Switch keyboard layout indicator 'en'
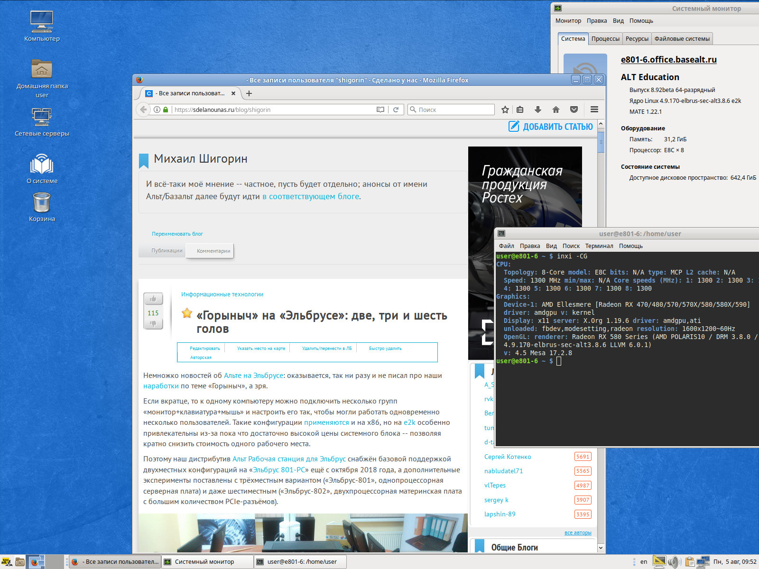Image resolution: width=759 pixels, height=569 pixels. pos(644,562)
